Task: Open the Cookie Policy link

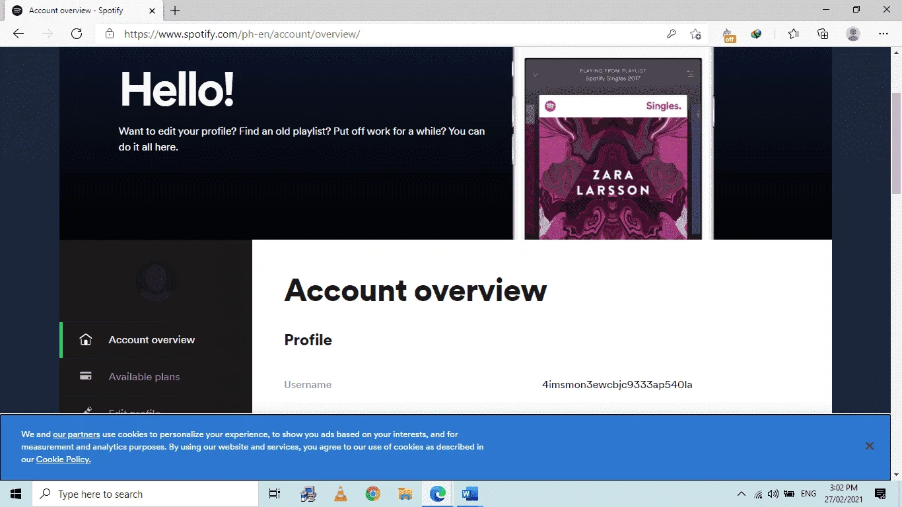Action: [63, 459]
